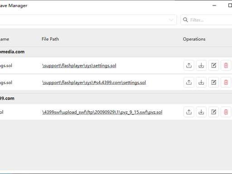Focus the Filter... search field

coord(206,20)
